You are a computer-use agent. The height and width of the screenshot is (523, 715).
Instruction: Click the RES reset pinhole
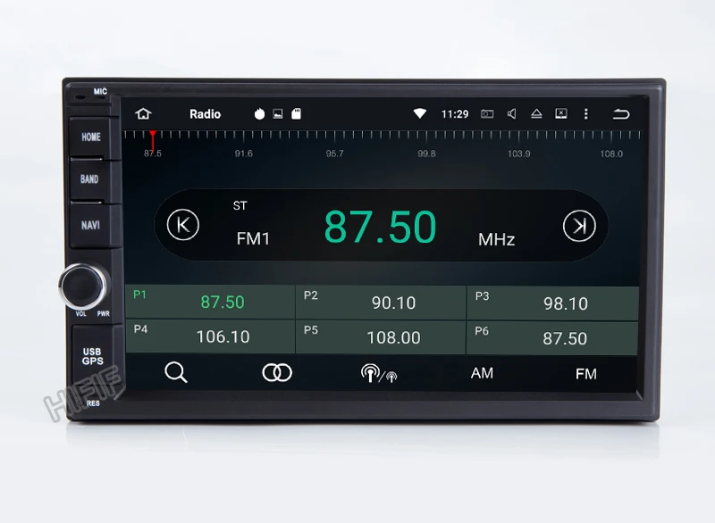tap(93, 403)
